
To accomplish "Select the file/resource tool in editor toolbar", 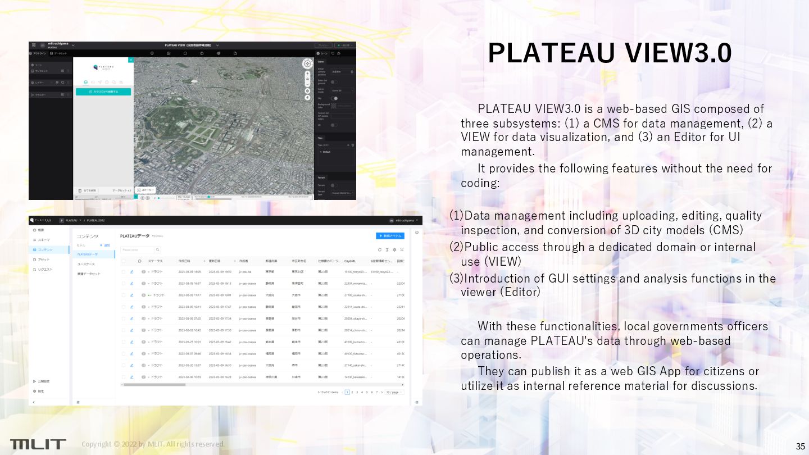I will coord(235,53).
